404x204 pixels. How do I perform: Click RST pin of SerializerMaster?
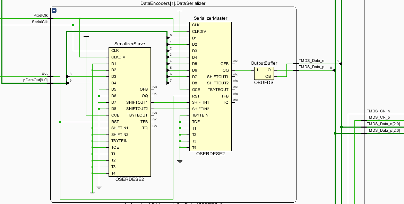tap(196, 96)
